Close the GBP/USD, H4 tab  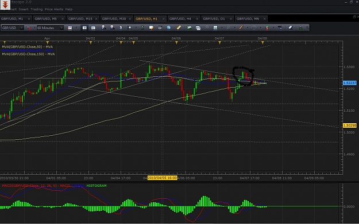tap(197, 19)
